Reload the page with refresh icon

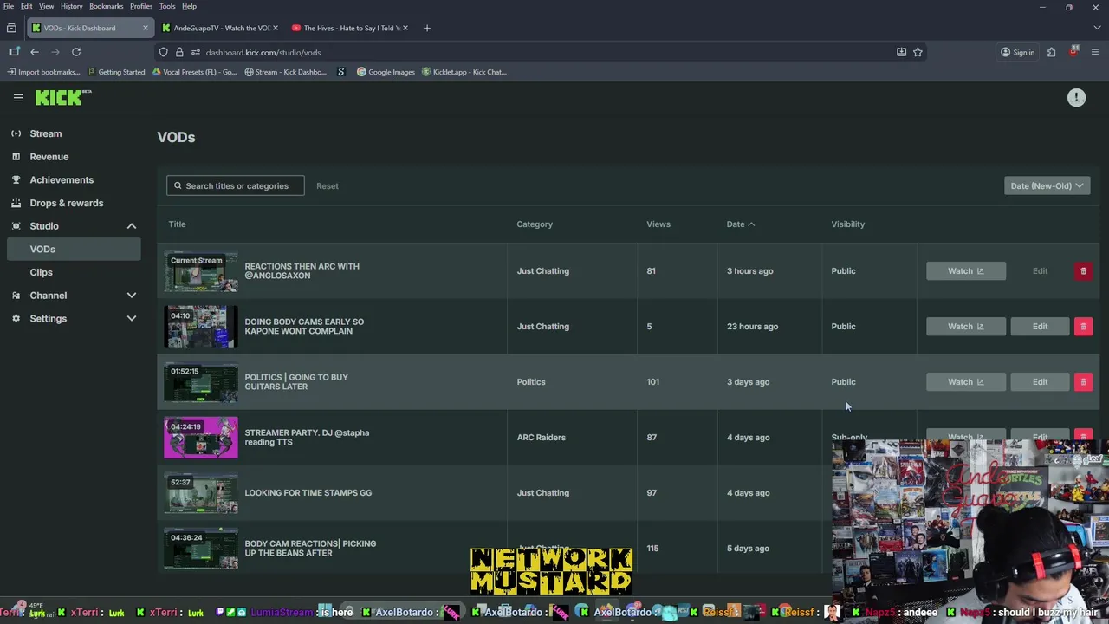tap(76, 52)
